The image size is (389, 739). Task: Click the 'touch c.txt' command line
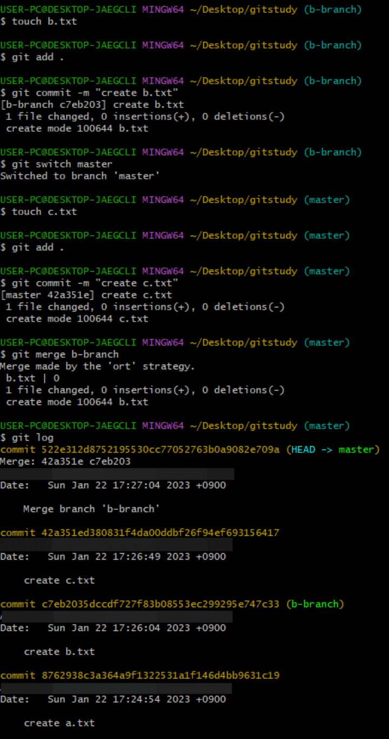38,212
